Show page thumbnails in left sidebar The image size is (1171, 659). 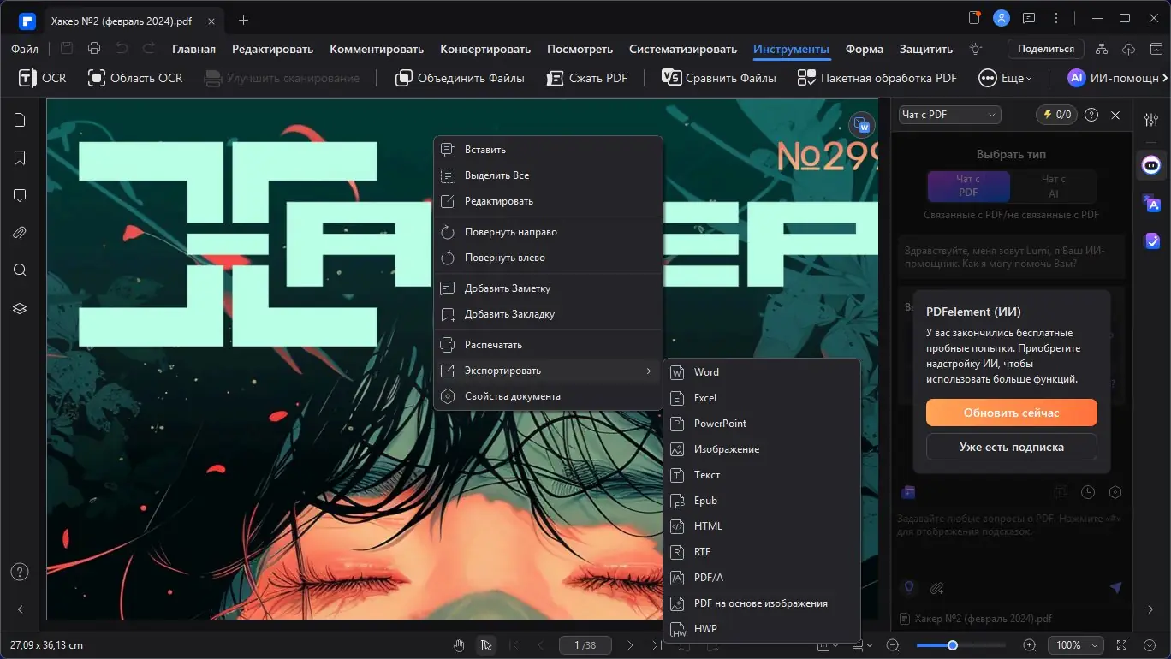point(20,120)
